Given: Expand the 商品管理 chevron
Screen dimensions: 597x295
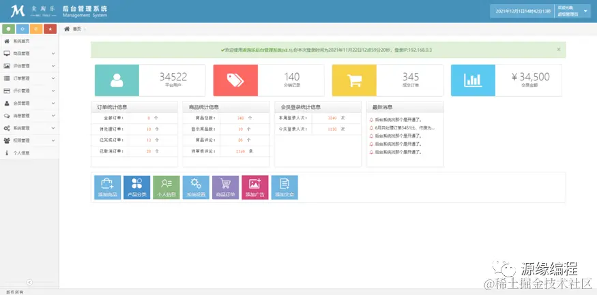Looking at the screenshot, I should click(x=53, y=54).
